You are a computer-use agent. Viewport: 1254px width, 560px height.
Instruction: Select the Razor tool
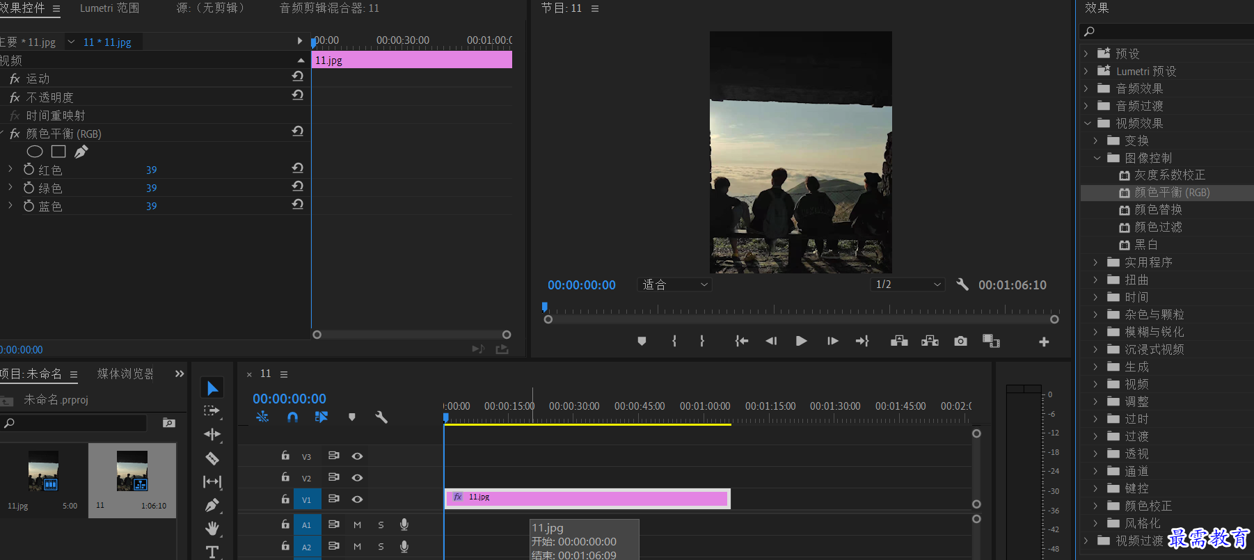(212, 458)
